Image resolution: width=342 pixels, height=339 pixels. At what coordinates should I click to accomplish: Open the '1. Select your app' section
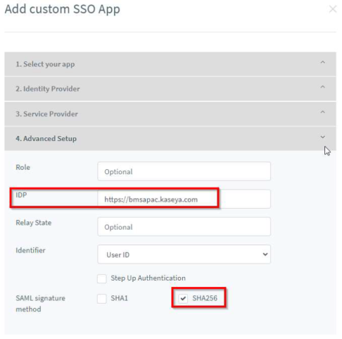tap(170, 64)
